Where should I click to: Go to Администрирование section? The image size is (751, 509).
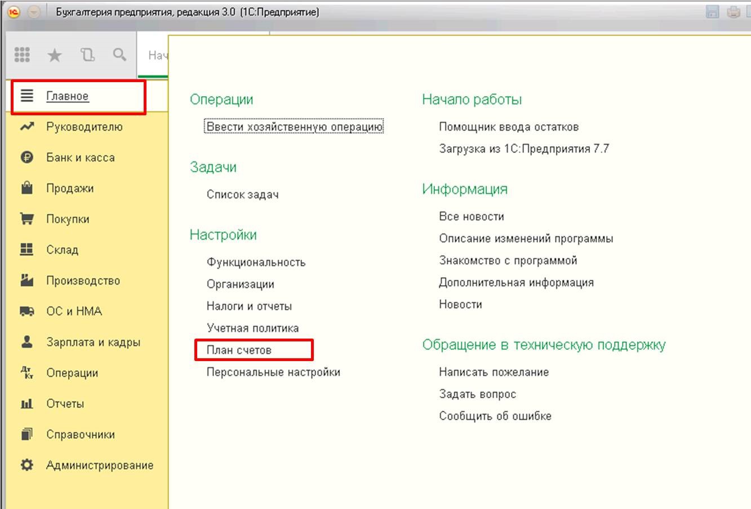click(100, 465)
